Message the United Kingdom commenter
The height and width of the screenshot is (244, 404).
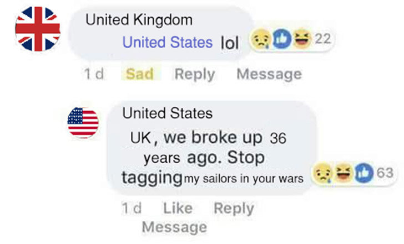(x=269, y=74)
